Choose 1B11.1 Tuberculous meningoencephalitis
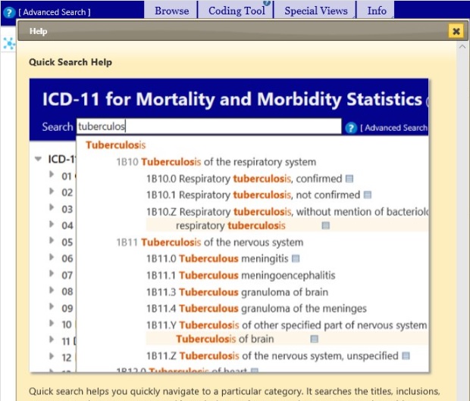 tap(241, 275)
